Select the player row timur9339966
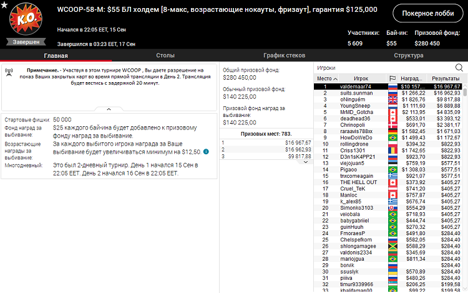468x293 pixels. [x=388, y=285]
